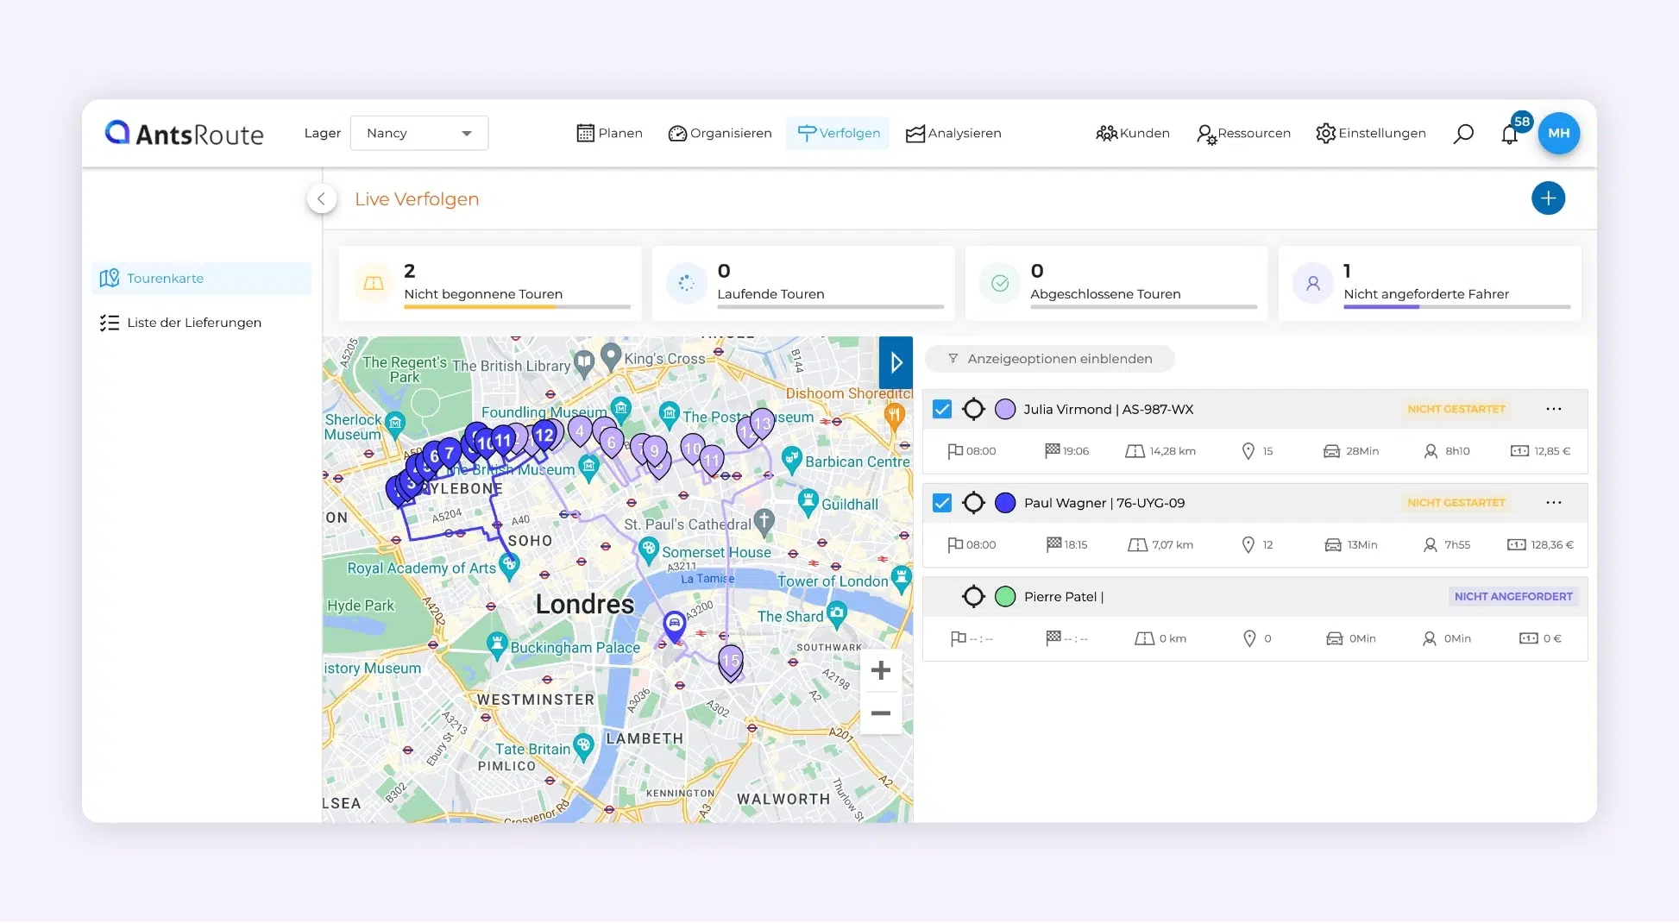Open the MH user avatar

[1558, 133]
